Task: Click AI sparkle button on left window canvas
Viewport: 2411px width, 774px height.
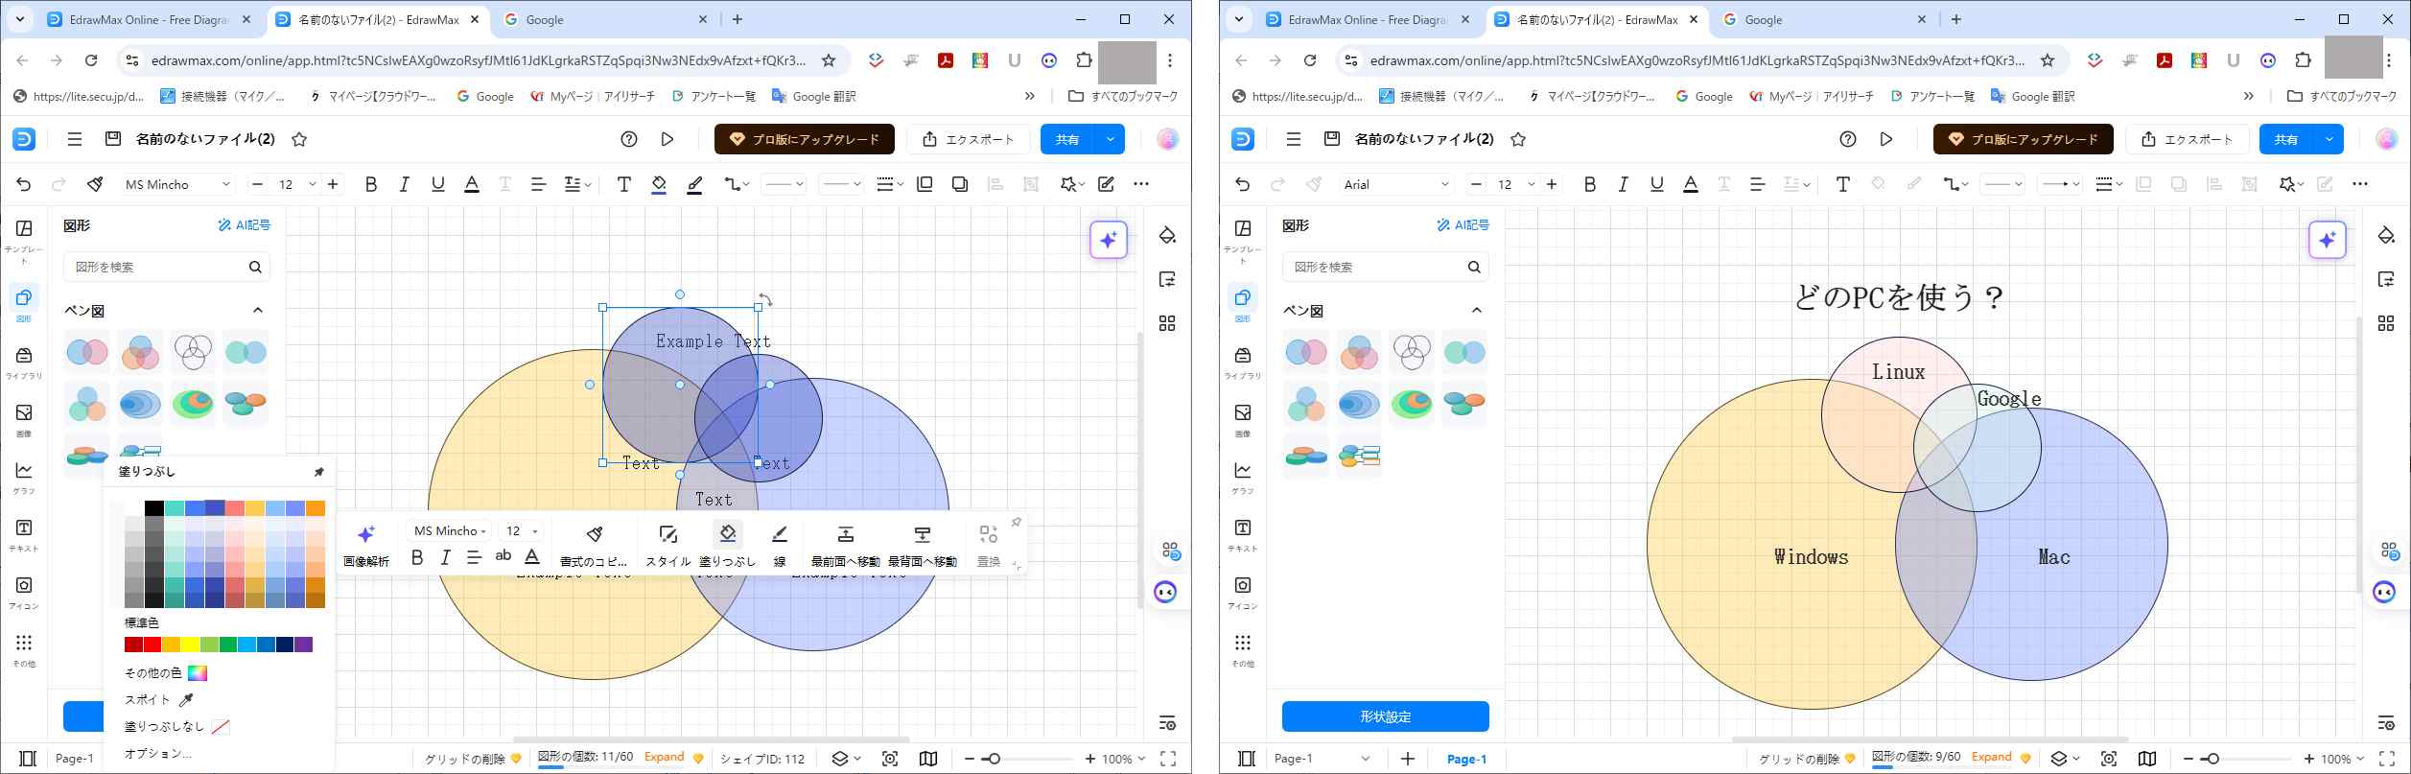Action: (1109, 240)
